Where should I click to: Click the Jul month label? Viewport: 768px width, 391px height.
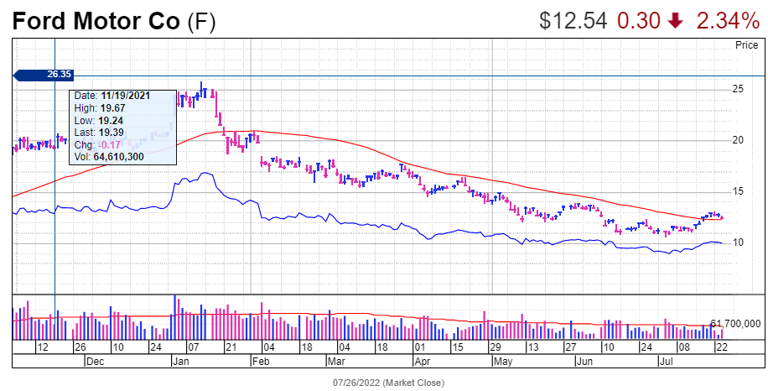pyautogui.click(x=664, y=362)
